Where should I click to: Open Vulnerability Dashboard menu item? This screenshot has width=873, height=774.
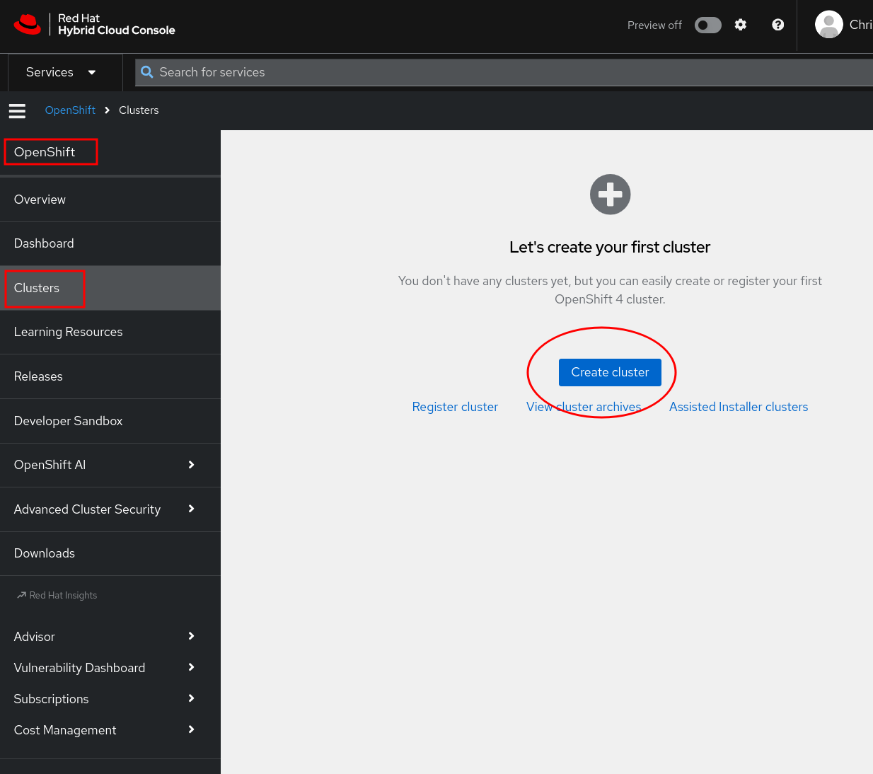(x=110, y=668)
